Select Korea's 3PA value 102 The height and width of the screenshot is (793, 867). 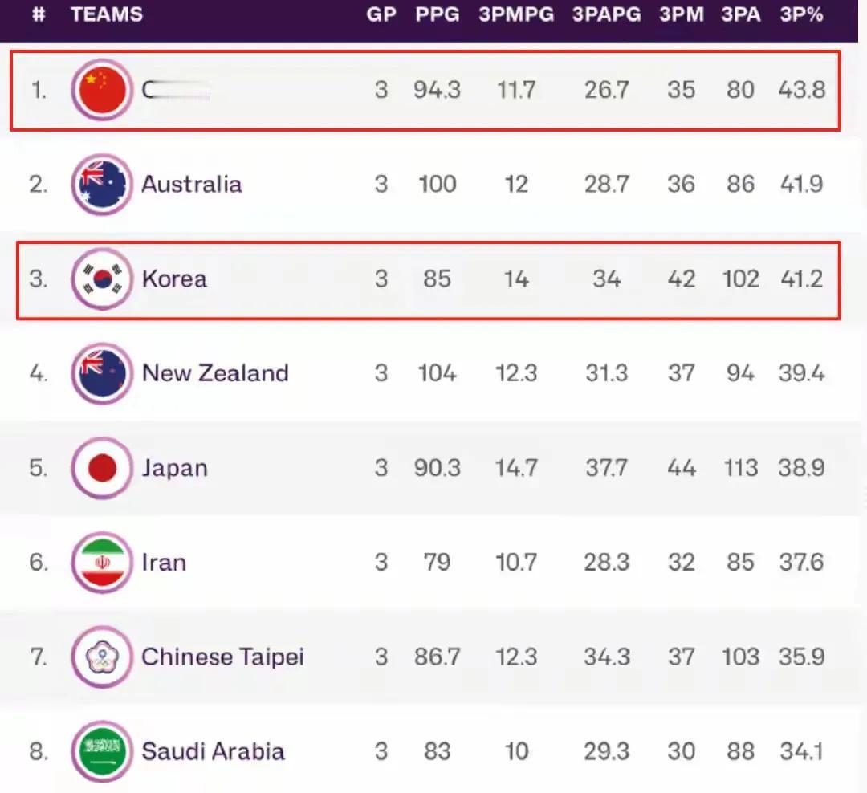point(740,279)
